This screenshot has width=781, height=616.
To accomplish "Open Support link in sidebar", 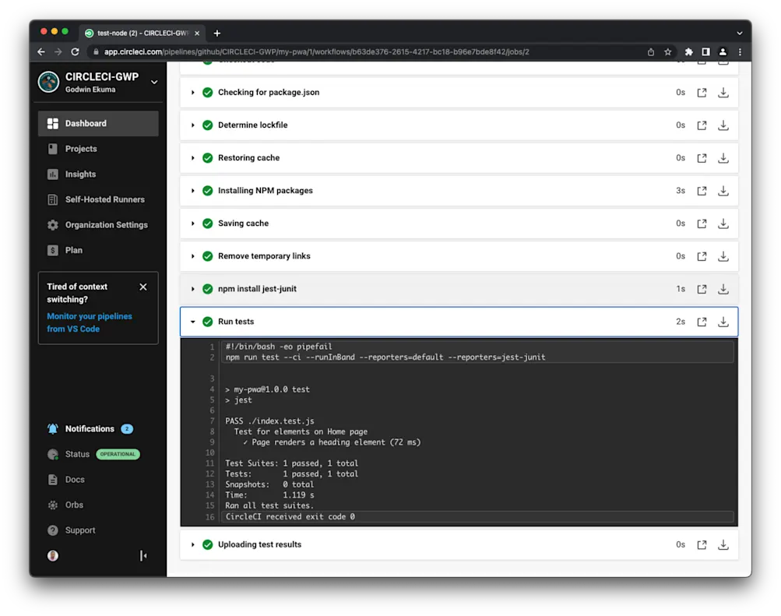I will (80, 530).
